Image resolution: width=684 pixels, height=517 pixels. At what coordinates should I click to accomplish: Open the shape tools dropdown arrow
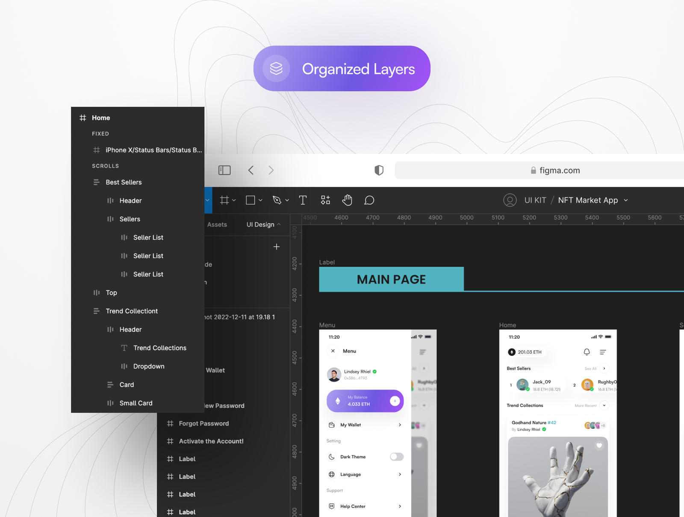(x=261, y=200)
